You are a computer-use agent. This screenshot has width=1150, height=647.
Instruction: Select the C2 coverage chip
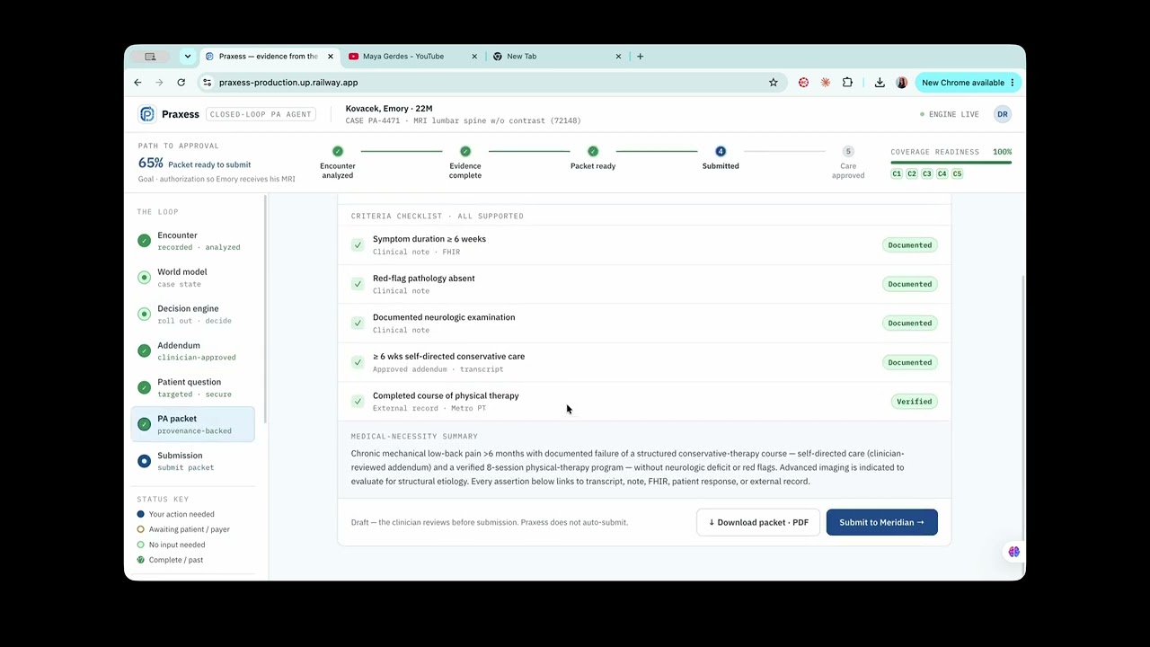pyautogui.click(x=912, y=173)
